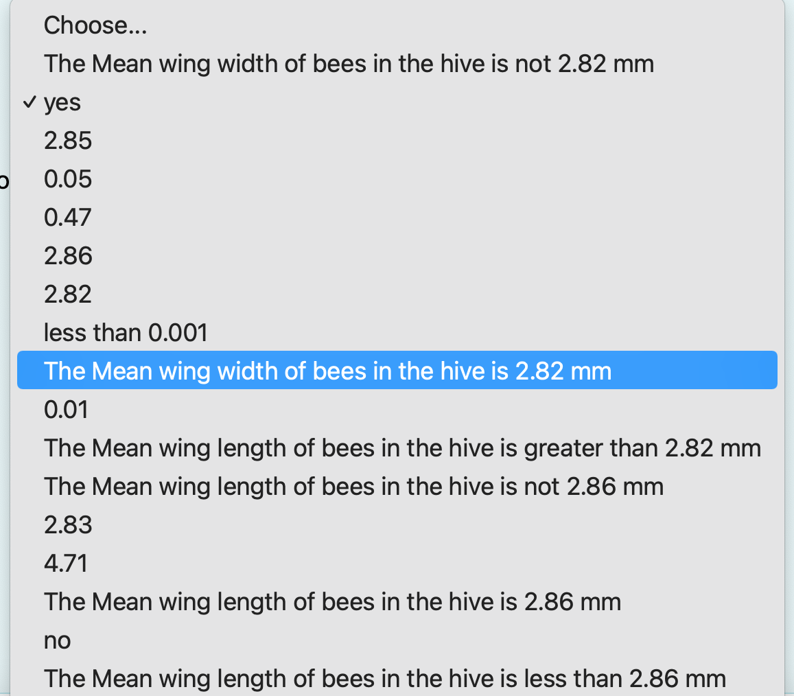Viewport: 794px width, 696px height.
Task: Select "The Mean wing width of bees in the hive is not 2.82 mm"
Action: coord(349,63)
